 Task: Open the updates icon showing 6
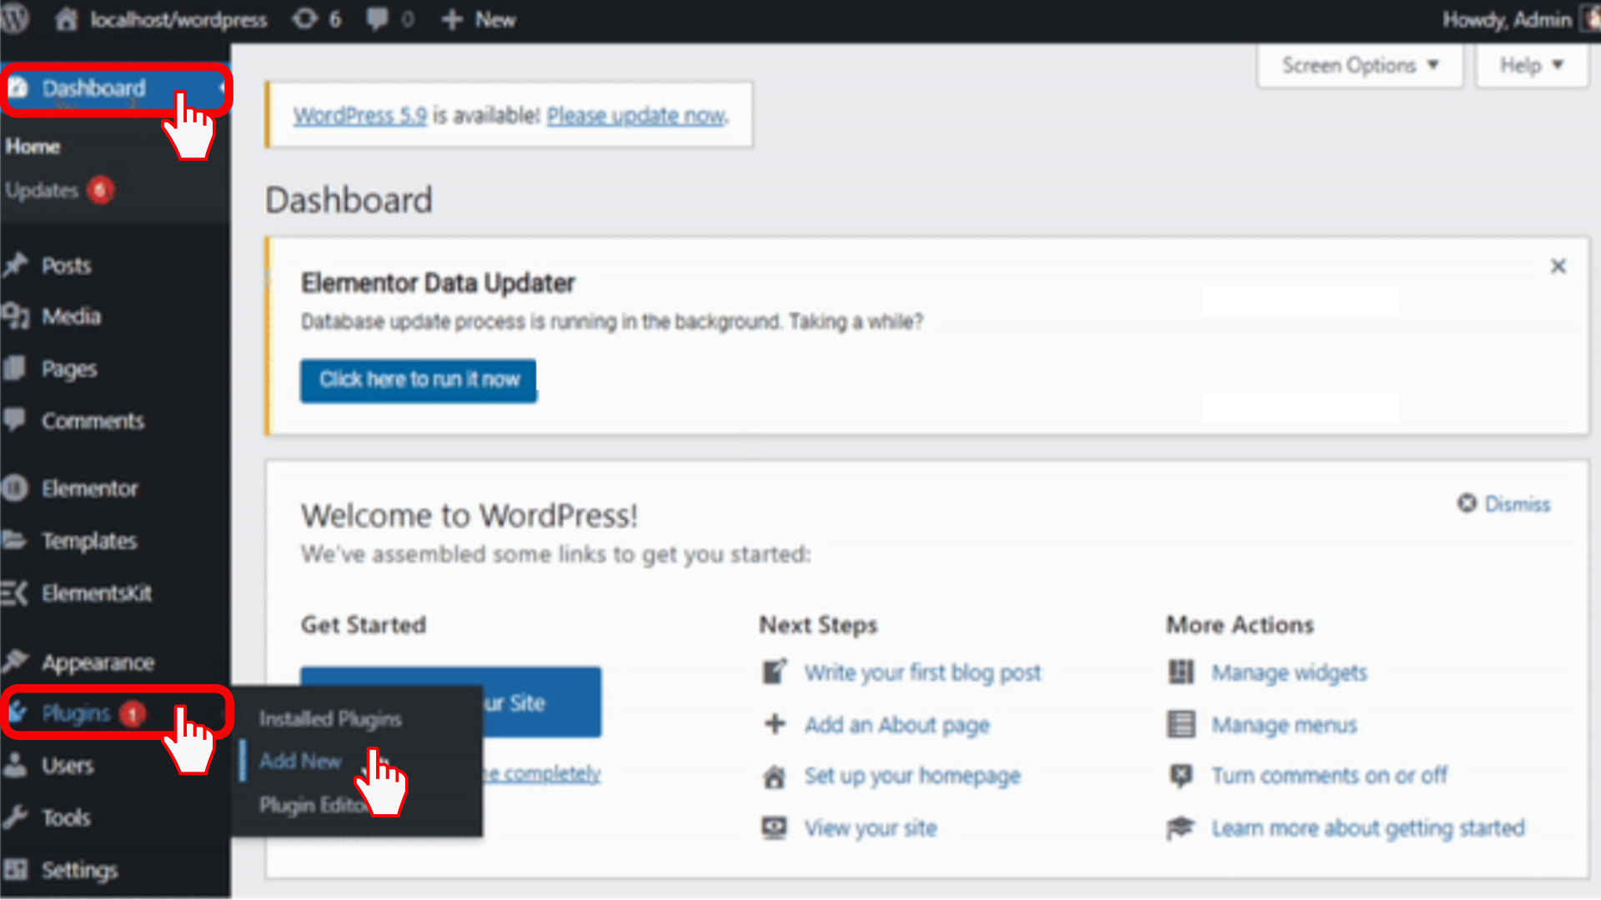(x=305, y=18)
